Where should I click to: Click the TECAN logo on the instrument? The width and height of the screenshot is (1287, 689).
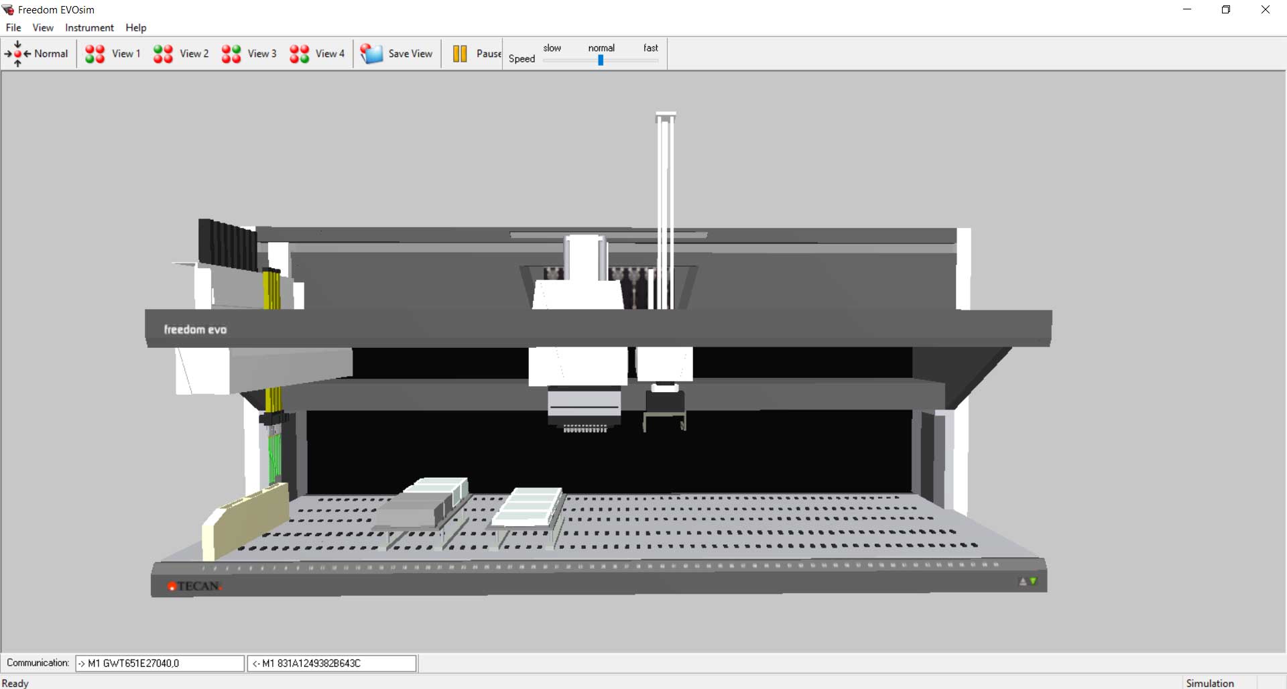194,586
